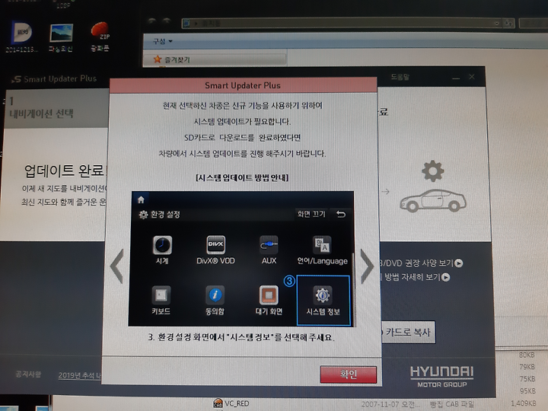The image size is (548, 411).
Task: Click the 1,409KB size cell of VC_RED
Action: [523, 403]
